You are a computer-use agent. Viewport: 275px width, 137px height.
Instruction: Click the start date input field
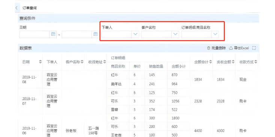tap(35, 34)
